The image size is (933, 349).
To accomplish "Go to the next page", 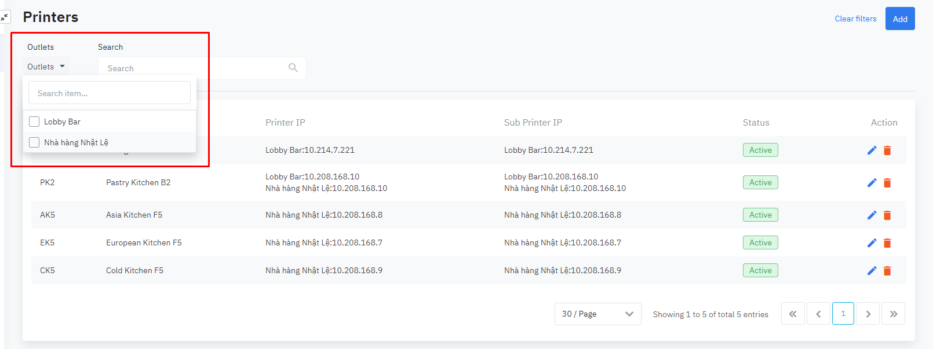I will (868, 314).
